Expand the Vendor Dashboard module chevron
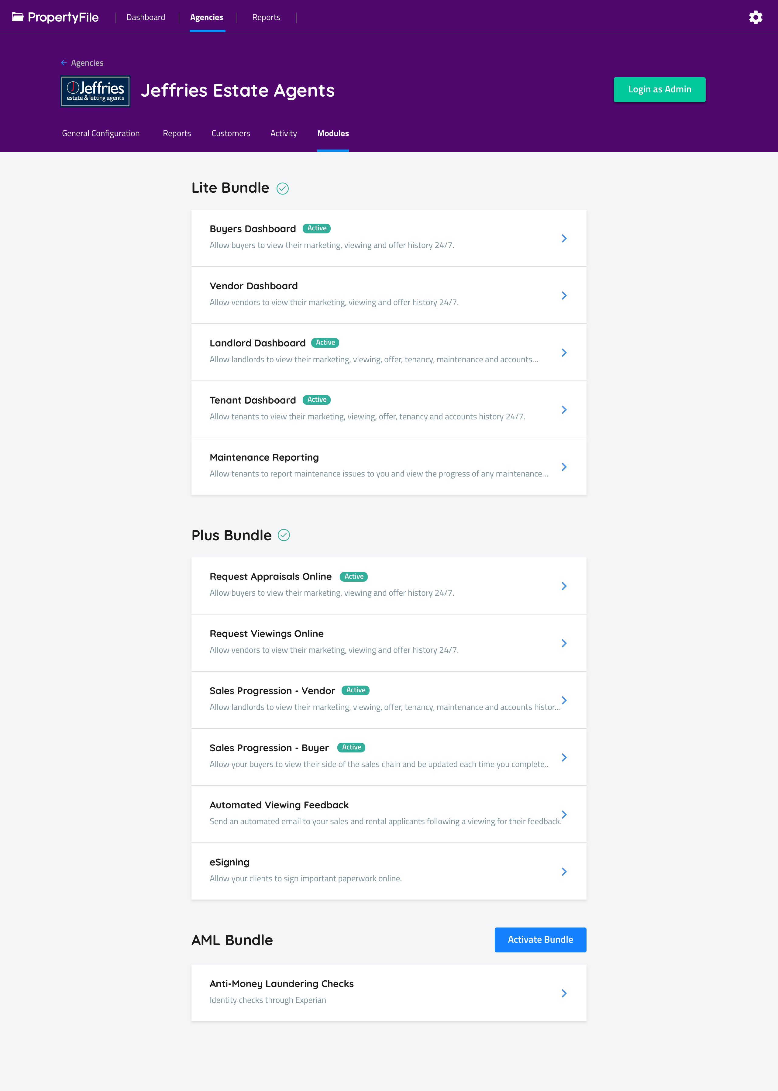The width and height of the screenshot is (778, 1091). (564, 295)
